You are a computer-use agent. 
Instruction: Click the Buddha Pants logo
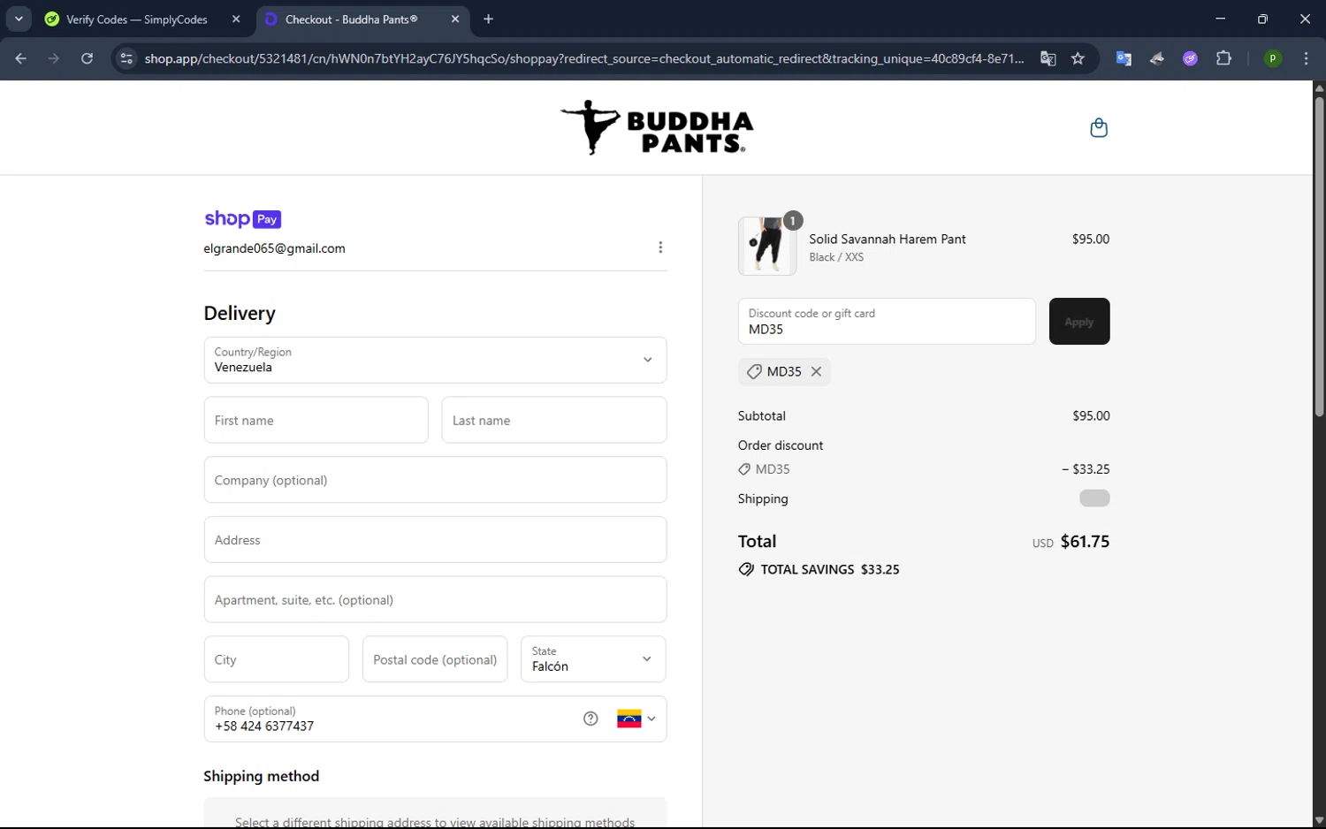click(657, 128)
